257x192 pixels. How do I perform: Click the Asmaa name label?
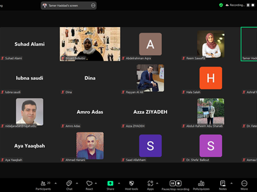coord(252,160)
